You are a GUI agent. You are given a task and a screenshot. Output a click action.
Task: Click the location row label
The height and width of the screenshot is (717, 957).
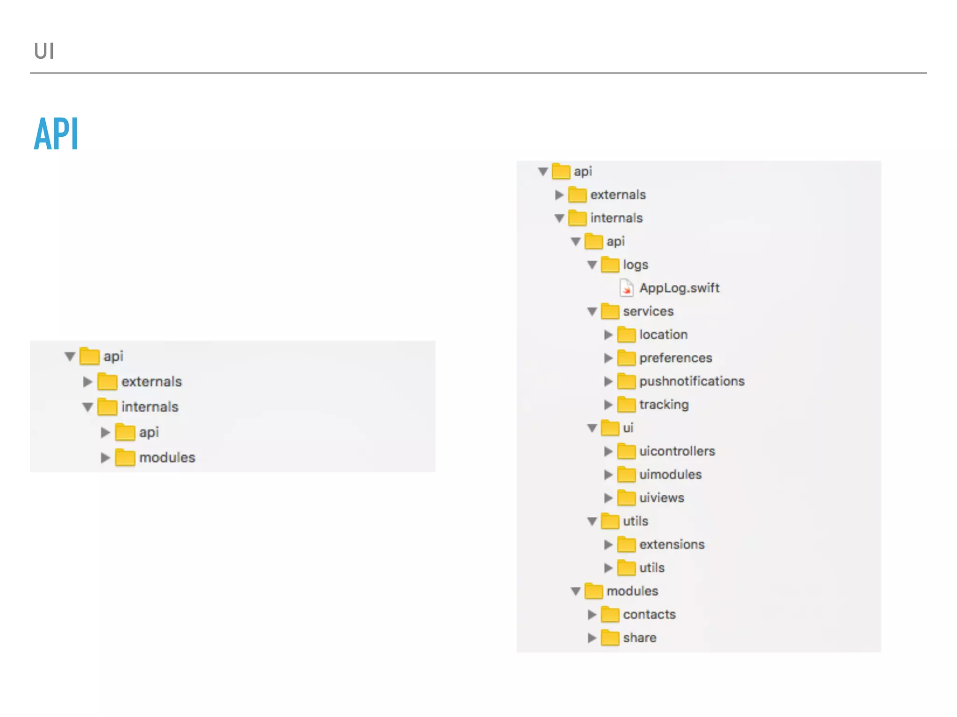pyautogui.click(x=664, y=334)
